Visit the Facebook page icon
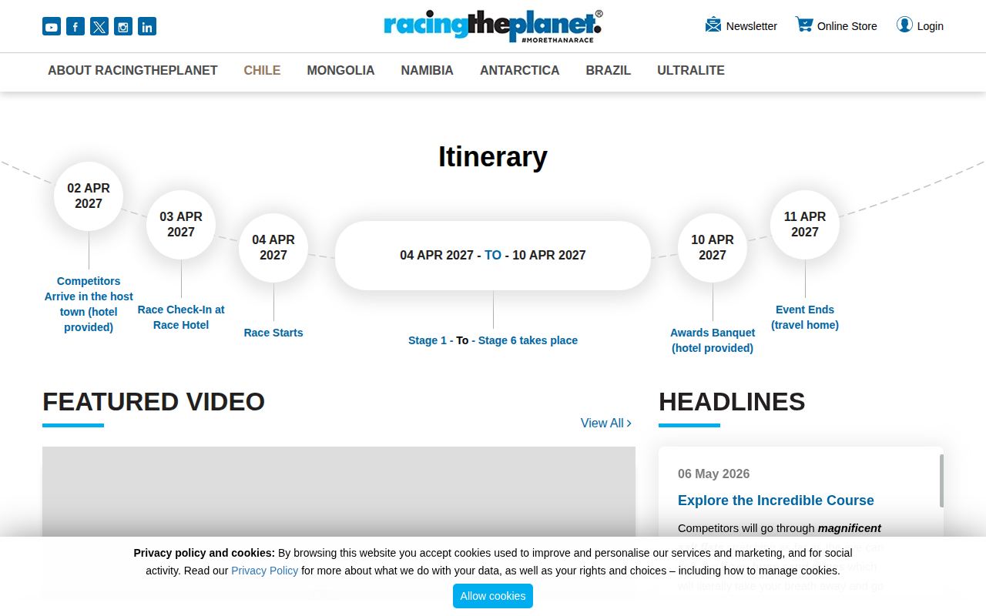The height and width of the screenshot is (616, 986). pyautogui.click(x=75, y=27)
